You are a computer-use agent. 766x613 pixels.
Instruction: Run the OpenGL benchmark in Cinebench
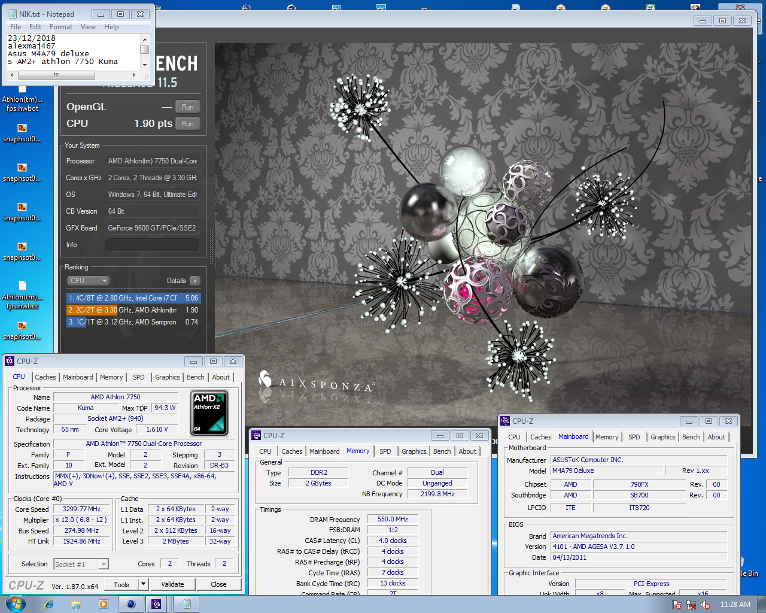coord(187,107)
